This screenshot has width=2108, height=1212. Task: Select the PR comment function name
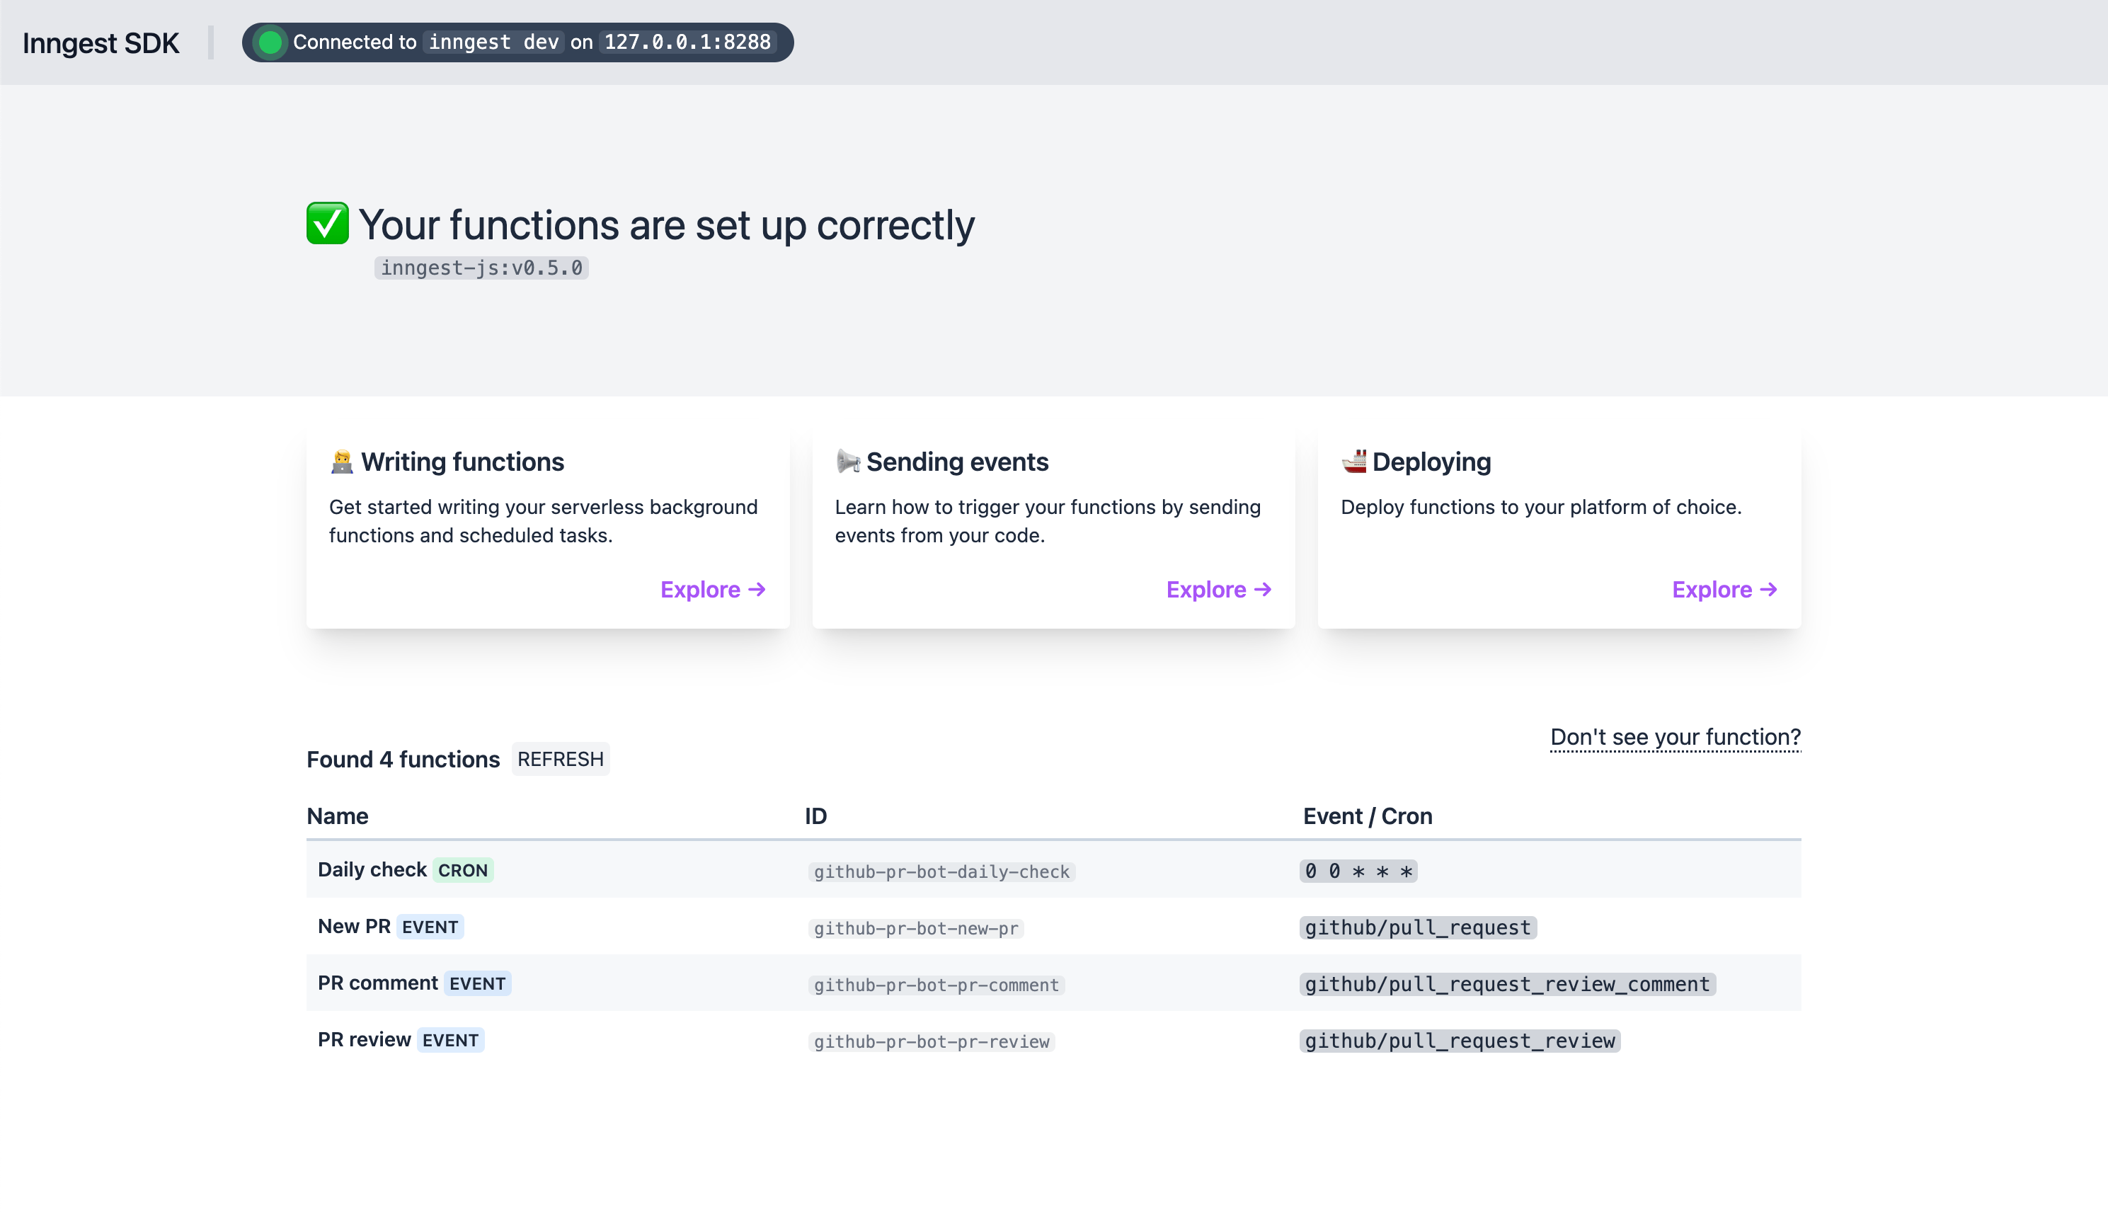378,983
